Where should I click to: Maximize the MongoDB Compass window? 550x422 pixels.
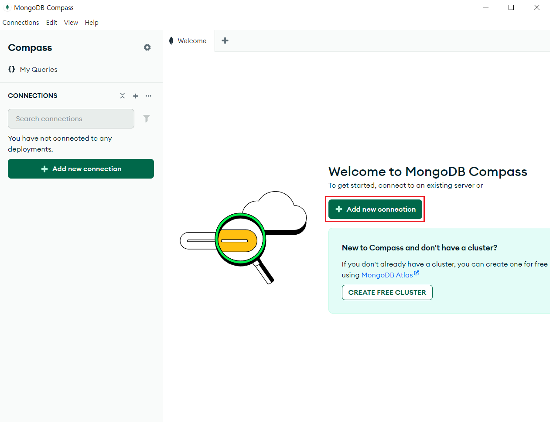[511, 7]
